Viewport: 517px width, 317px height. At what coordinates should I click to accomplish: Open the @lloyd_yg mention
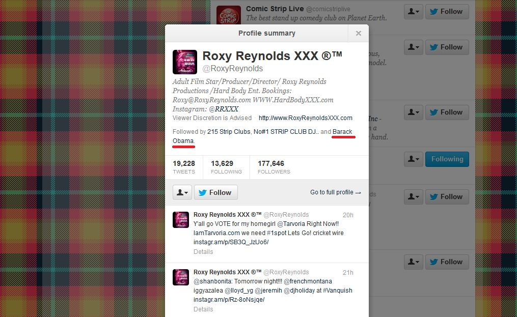point(239,291)
